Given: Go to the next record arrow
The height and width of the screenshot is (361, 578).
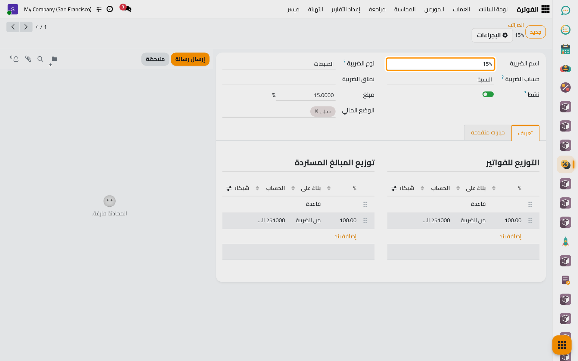Looking at the screenshot, I should pos(26,27).
